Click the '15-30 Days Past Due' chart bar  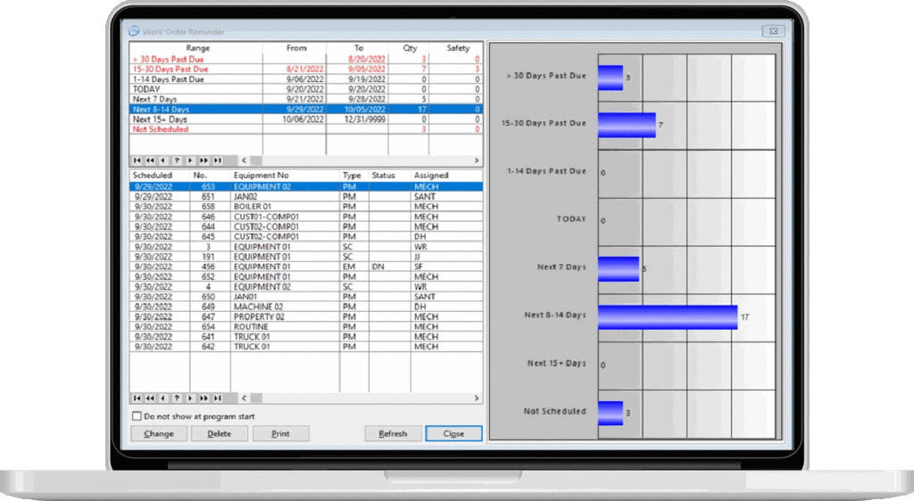[627, 125]
